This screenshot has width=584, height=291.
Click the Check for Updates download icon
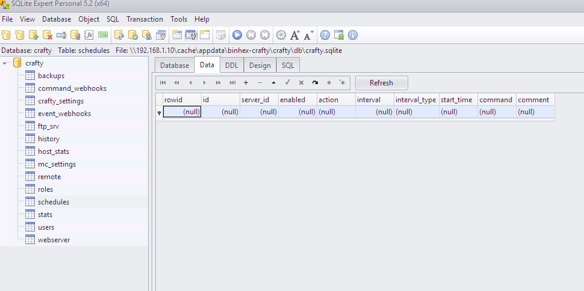pyautogui.click(x=339, y=35)
